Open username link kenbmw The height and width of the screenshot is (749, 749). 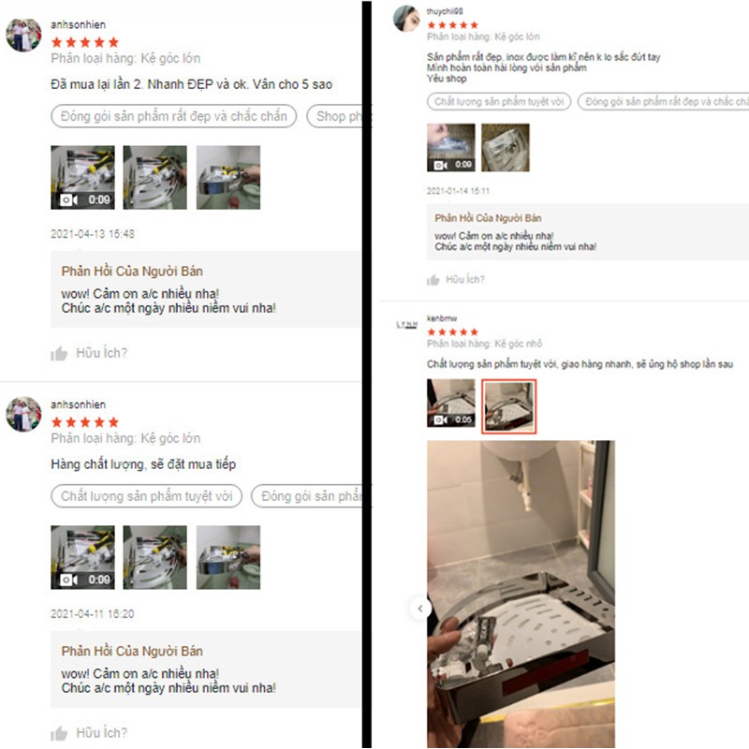(442, 318)
